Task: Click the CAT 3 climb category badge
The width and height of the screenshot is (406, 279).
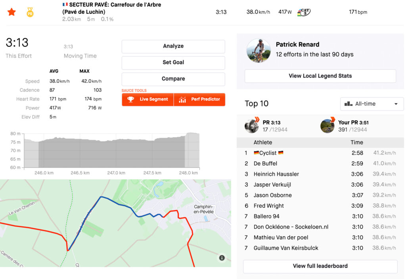Action: point(304,12)
